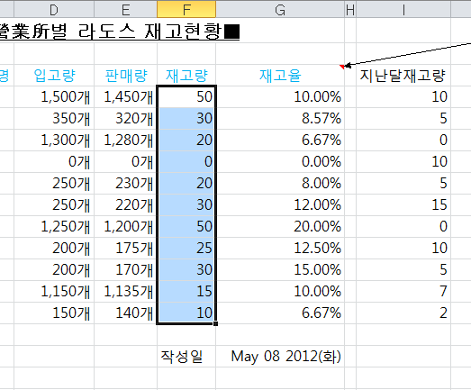Select the 220개 cell
The image size is (471, 390).
click(125, 205)
